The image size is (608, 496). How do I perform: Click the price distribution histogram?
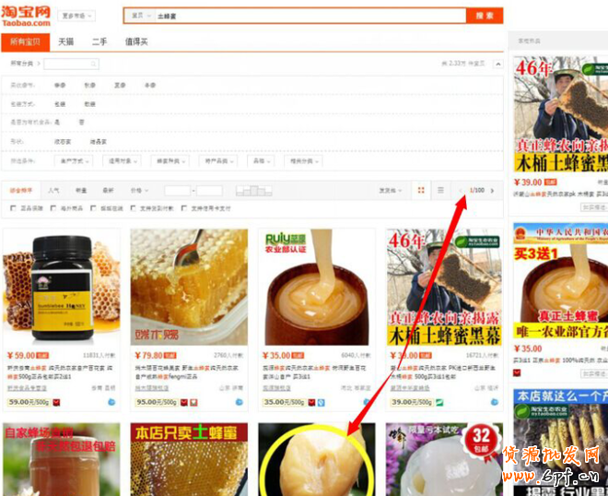tap(254, 191)
